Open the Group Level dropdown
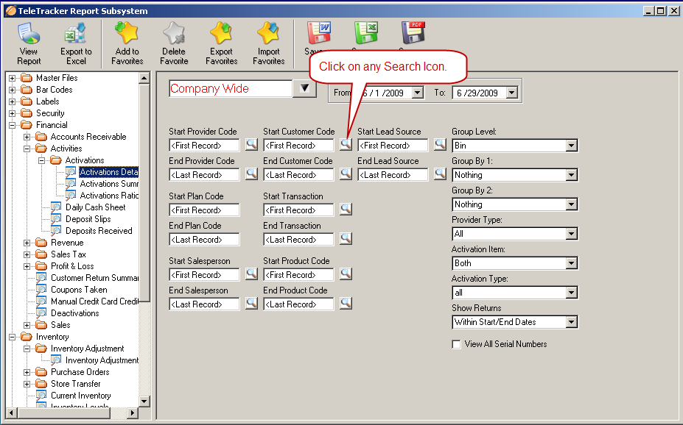Screen dimensions: 683x425 tap(571, 146)
